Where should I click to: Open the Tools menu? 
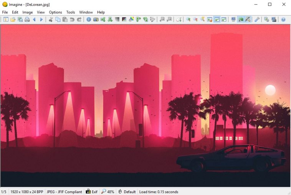71,12
